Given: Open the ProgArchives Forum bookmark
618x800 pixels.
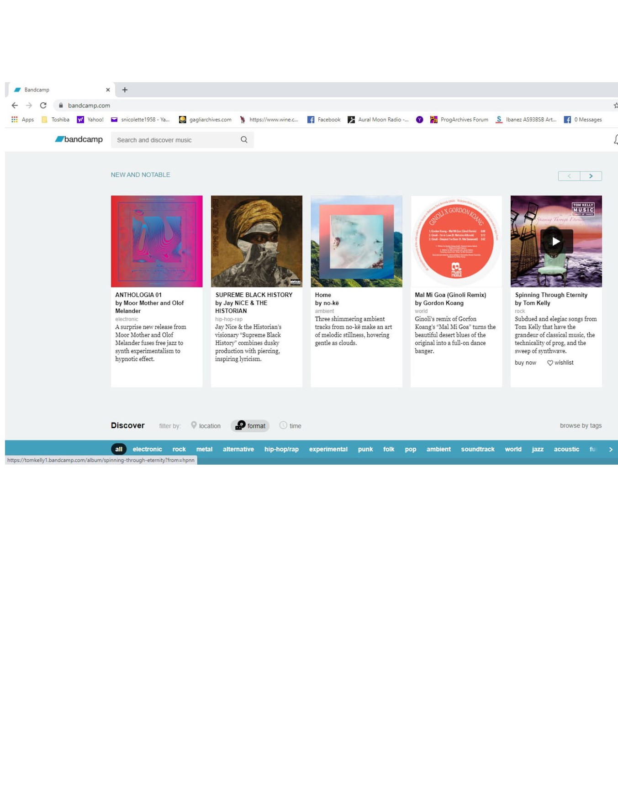Looking at the screenshot, I should tap(459, 120).
